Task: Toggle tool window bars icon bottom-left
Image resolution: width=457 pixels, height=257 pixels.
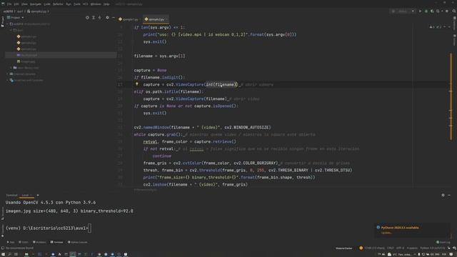Action: (x=2, y=248)
